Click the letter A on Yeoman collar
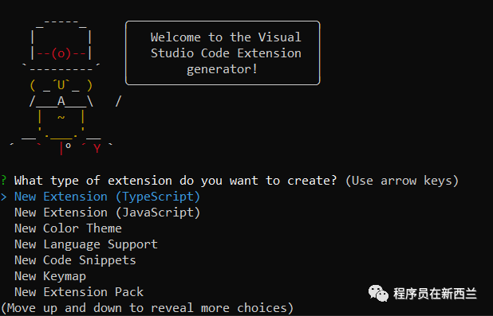Image resolution: width=493 pixels, height=316 pixels. click(x=61, y=101)
